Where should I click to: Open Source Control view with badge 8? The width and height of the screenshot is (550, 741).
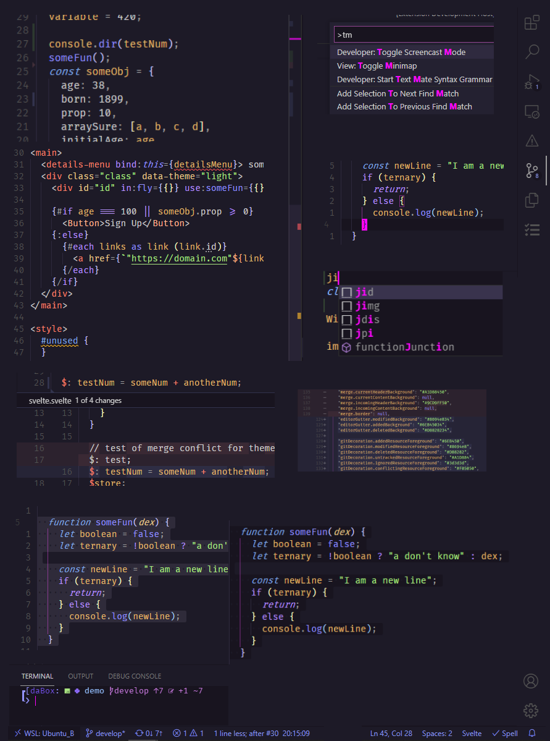tap(532, 171)
